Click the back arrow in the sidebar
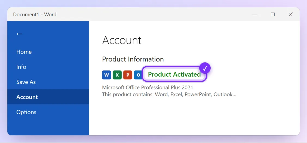307x143 pixels. click(19, 34)
